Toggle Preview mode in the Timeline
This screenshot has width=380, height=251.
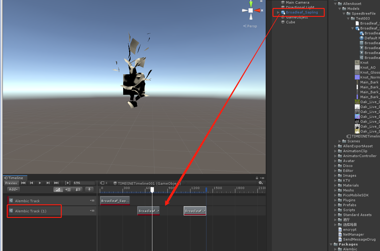pos(11,183)
